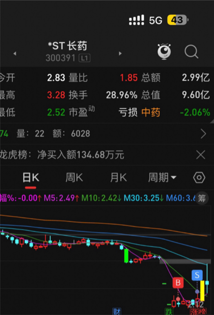Tap the M5:2.49 moving average label
This screenshot has width=214, height=315.
[61, 198]
